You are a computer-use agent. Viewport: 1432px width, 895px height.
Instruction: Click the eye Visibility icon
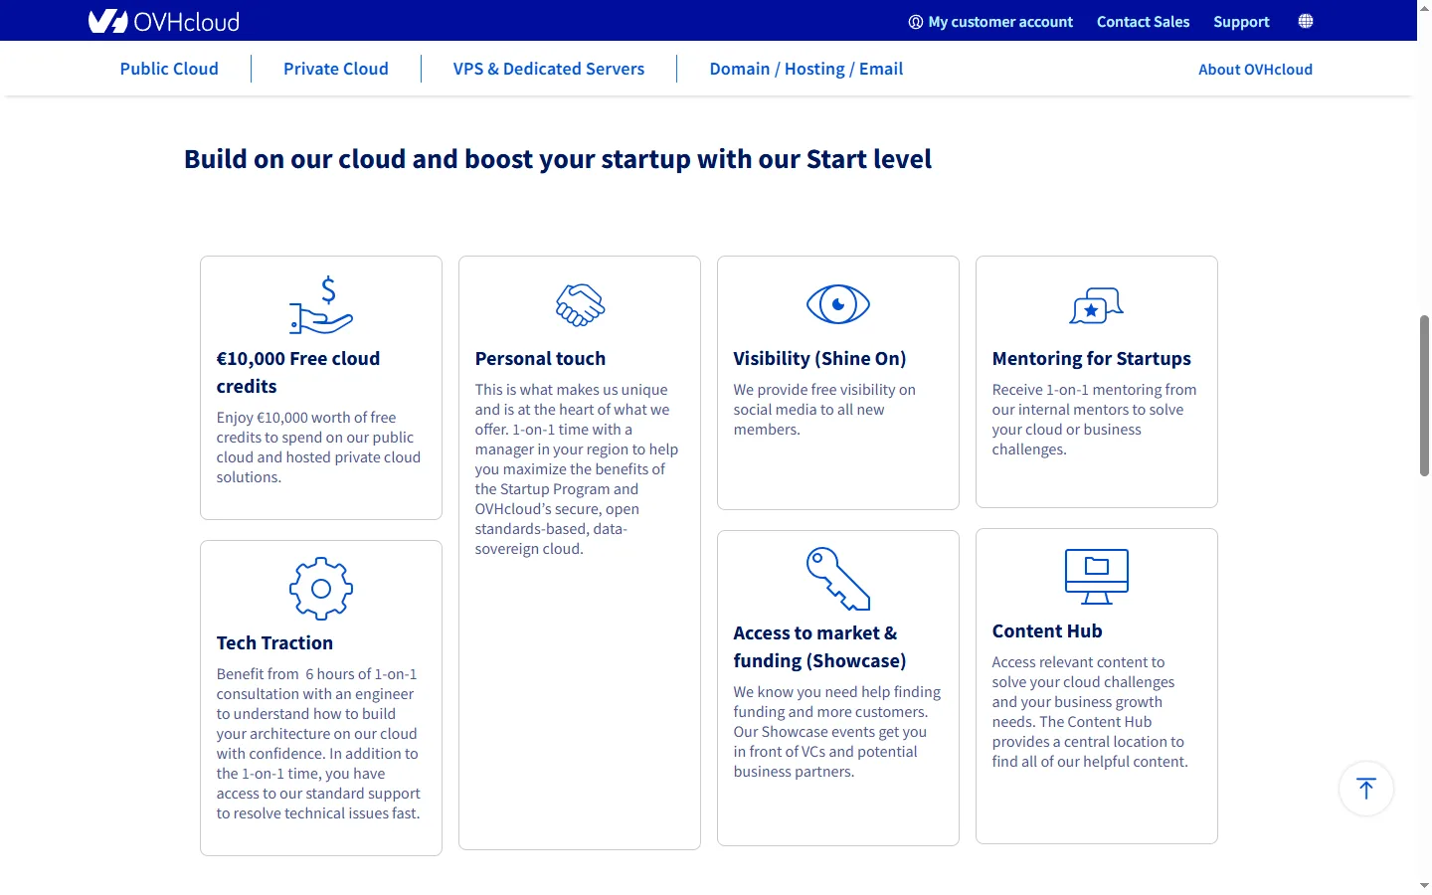pyautogui.click(x=838, y=304)
